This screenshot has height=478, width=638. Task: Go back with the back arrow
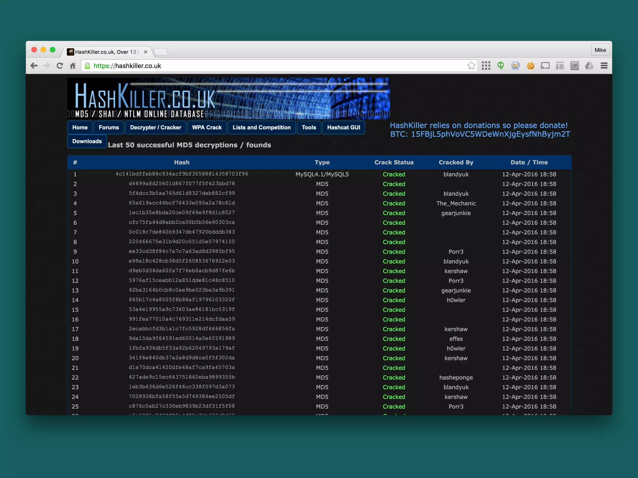pyautogui.click(x=34, y=66)
